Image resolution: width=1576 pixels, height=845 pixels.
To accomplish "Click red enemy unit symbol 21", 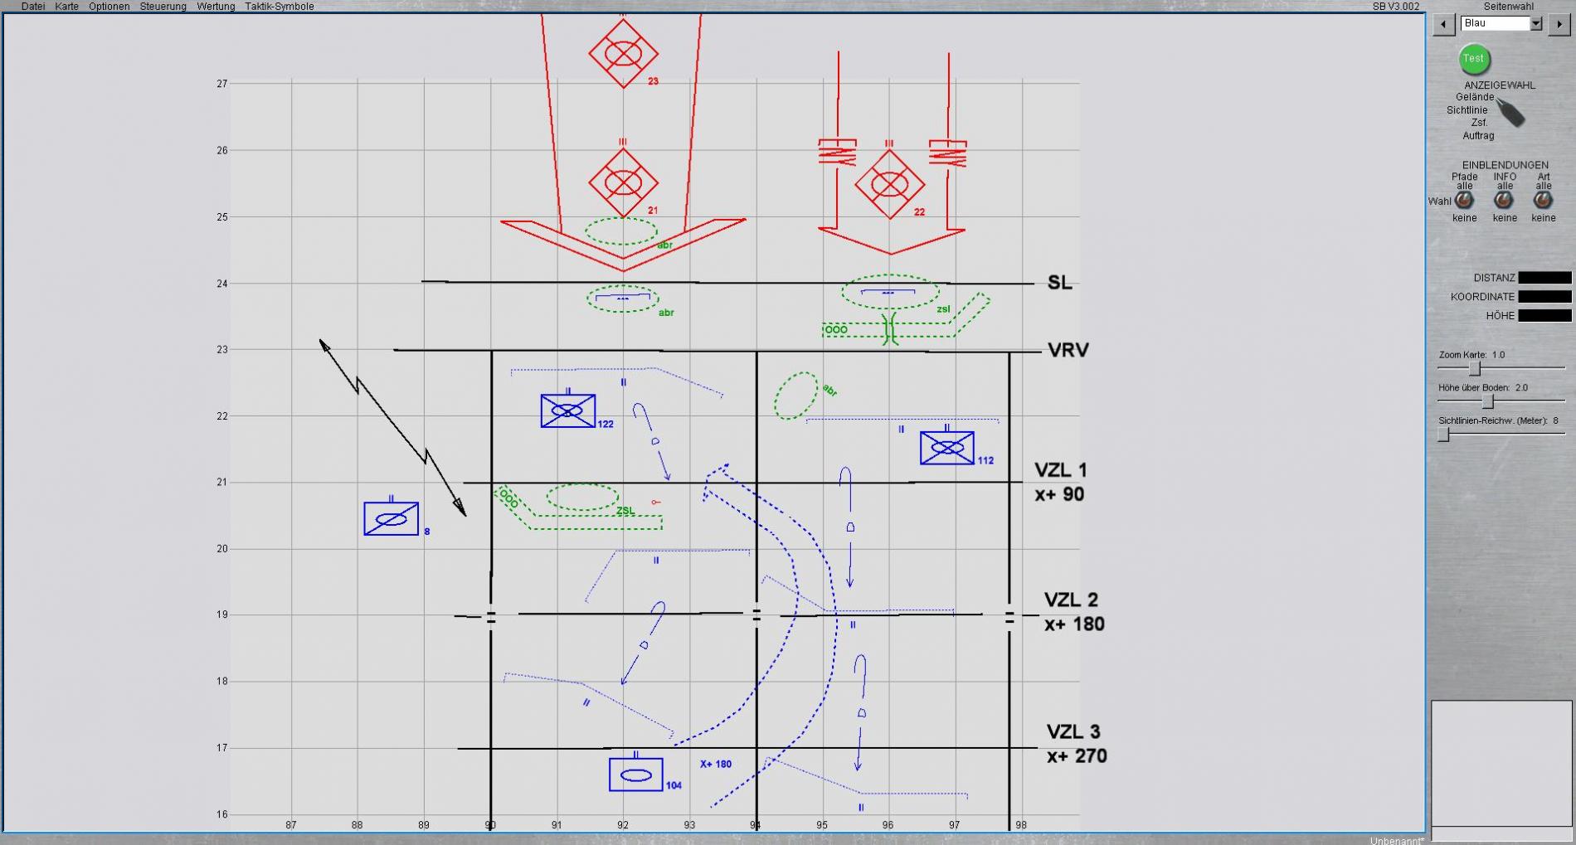I will pos(623,182).
